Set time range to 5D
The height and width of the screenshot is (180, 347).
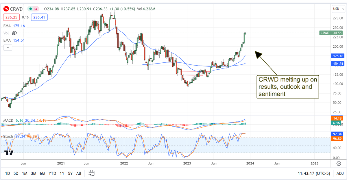coord(16,173)
